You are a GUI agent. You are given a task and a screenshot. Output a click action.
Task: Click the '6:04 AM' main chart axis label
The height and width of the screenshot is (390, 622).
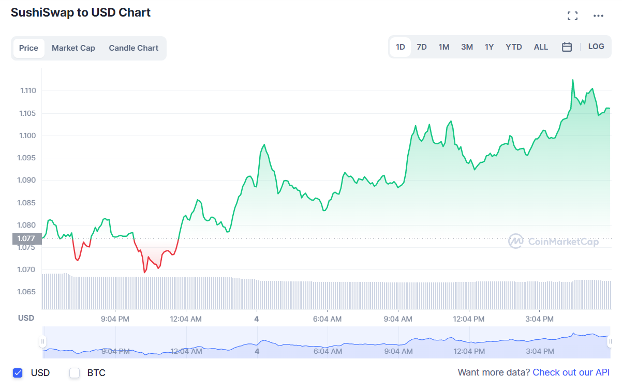pos(328,319)
